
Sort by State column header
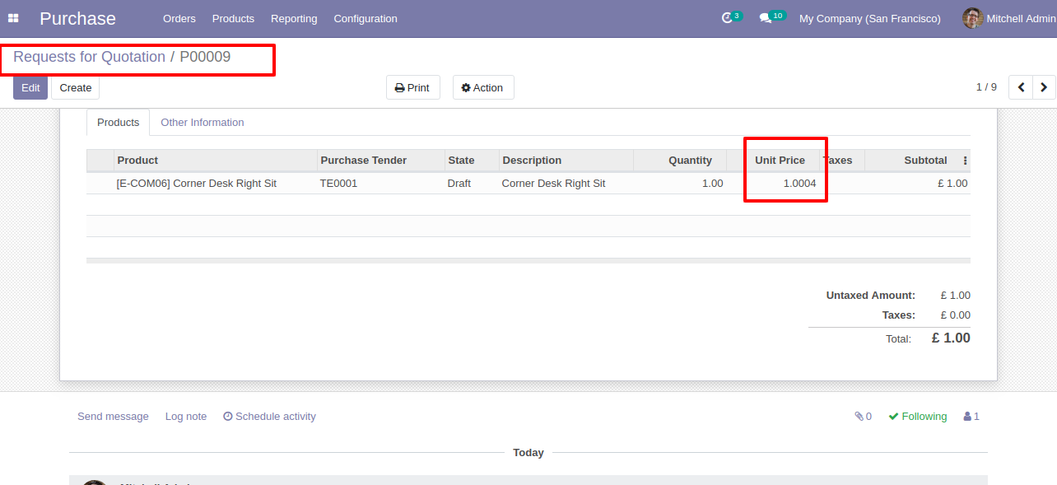click(x=472, y=161)
